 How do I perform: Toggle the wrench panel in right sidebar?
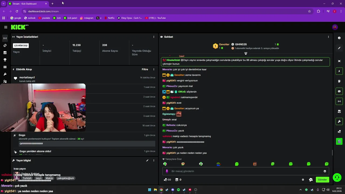pyautogui.click(x=339, y=122)
